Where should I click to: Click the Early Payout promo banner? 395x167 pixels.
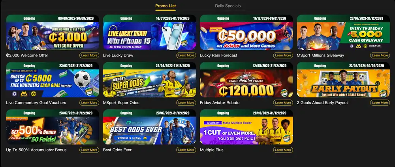(x=343, y=83)
